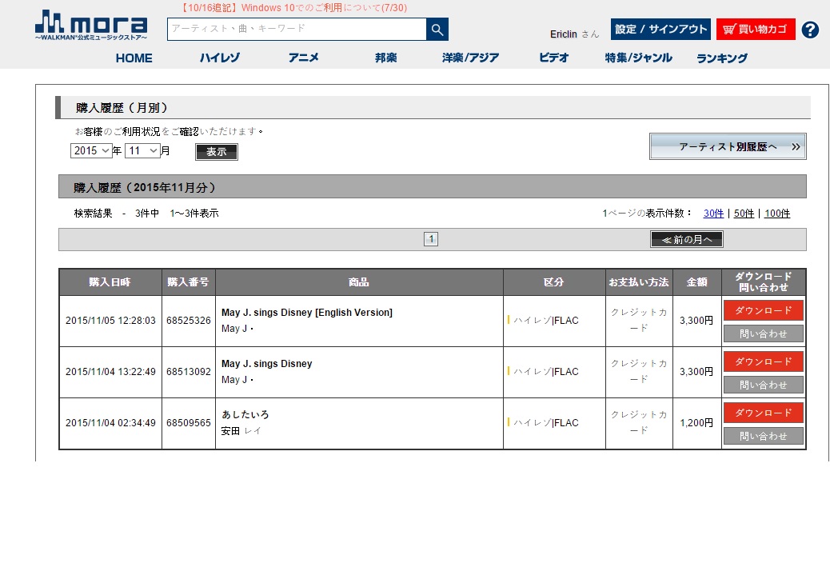Click the 表示 button

[x=217, y=152]
